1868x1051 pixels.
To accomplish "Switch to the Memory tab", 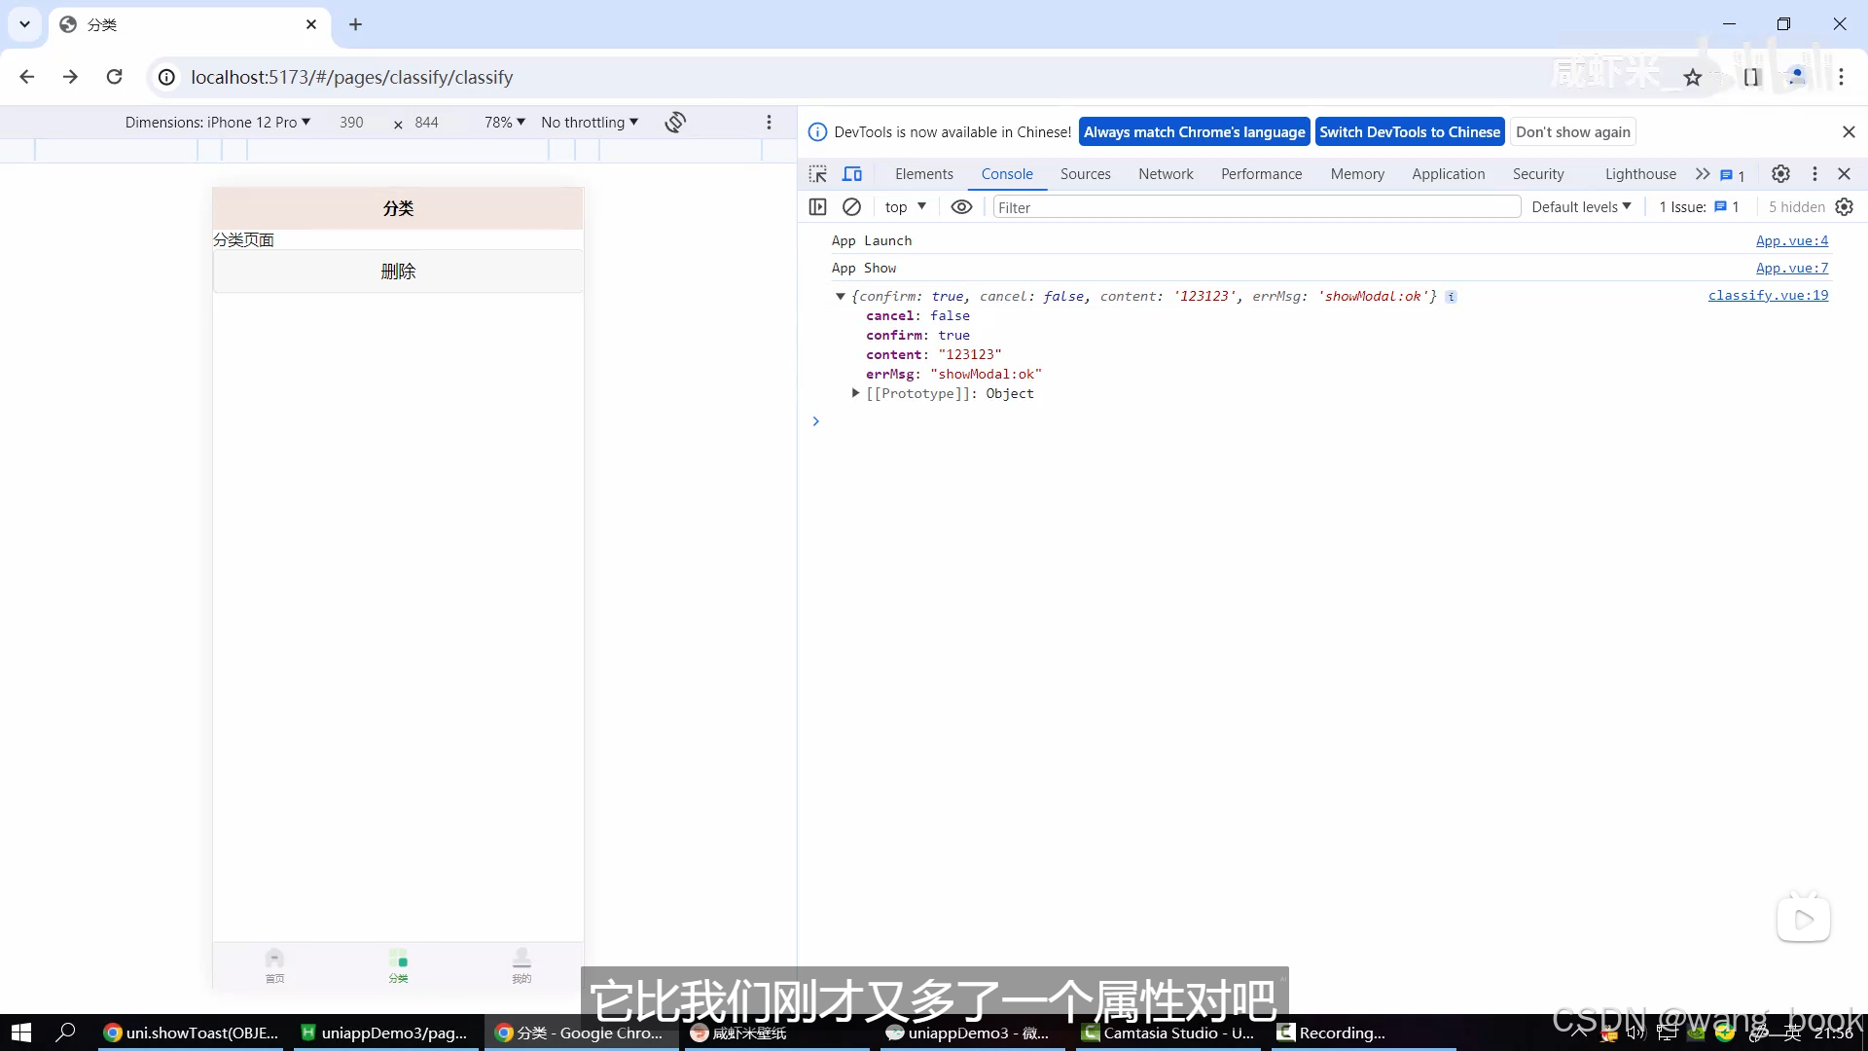I will pos(1357,173).
